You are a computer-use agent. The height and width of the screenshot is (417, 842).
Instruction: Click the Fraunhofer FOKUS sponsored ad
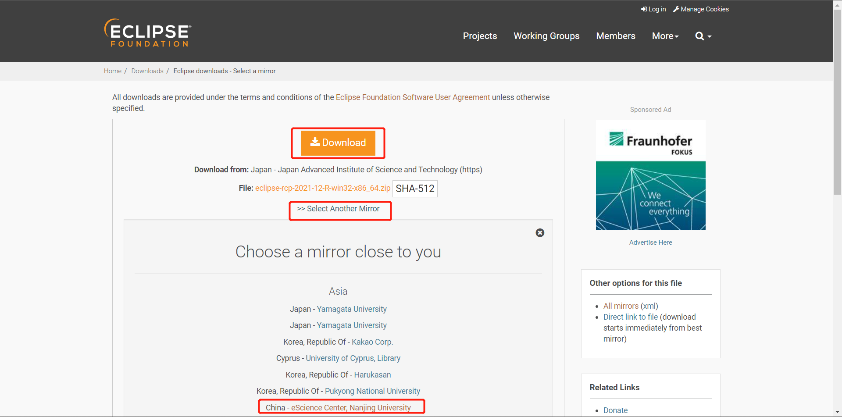click(x=650, y=175)
